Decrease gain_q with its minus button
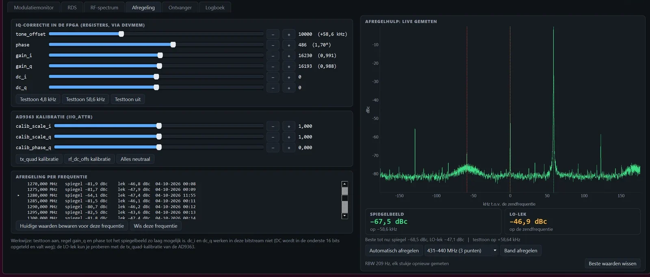 (273, 66)
